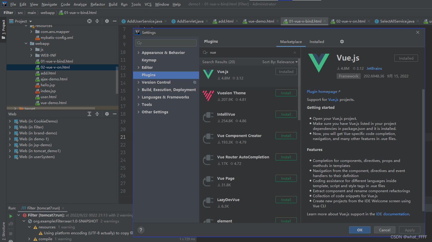The image size is (432, 242).
Task: Install the Vuesion Theme plugin
Action: pos(286,93)
